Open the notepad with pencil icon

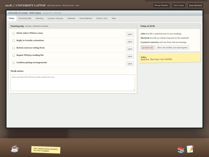point(190,149)
